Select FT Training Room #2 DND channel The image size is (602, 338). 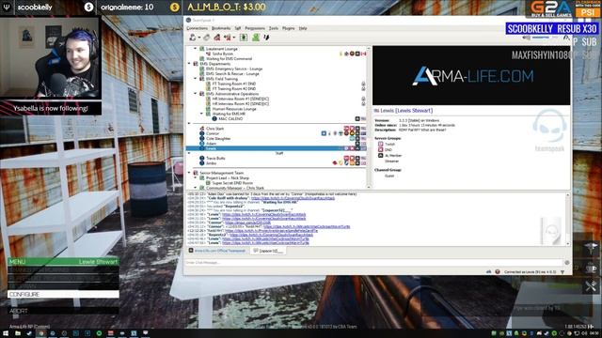(234, 88)
